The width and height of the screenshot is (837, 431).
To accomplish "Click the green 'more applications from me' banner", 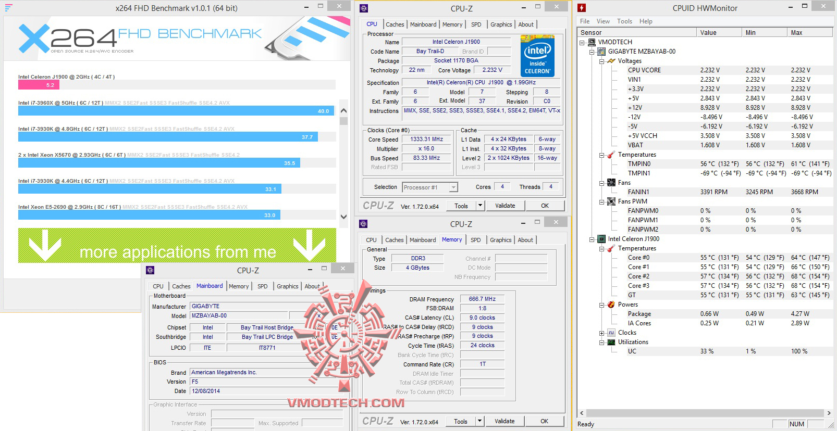I will 177,245.
